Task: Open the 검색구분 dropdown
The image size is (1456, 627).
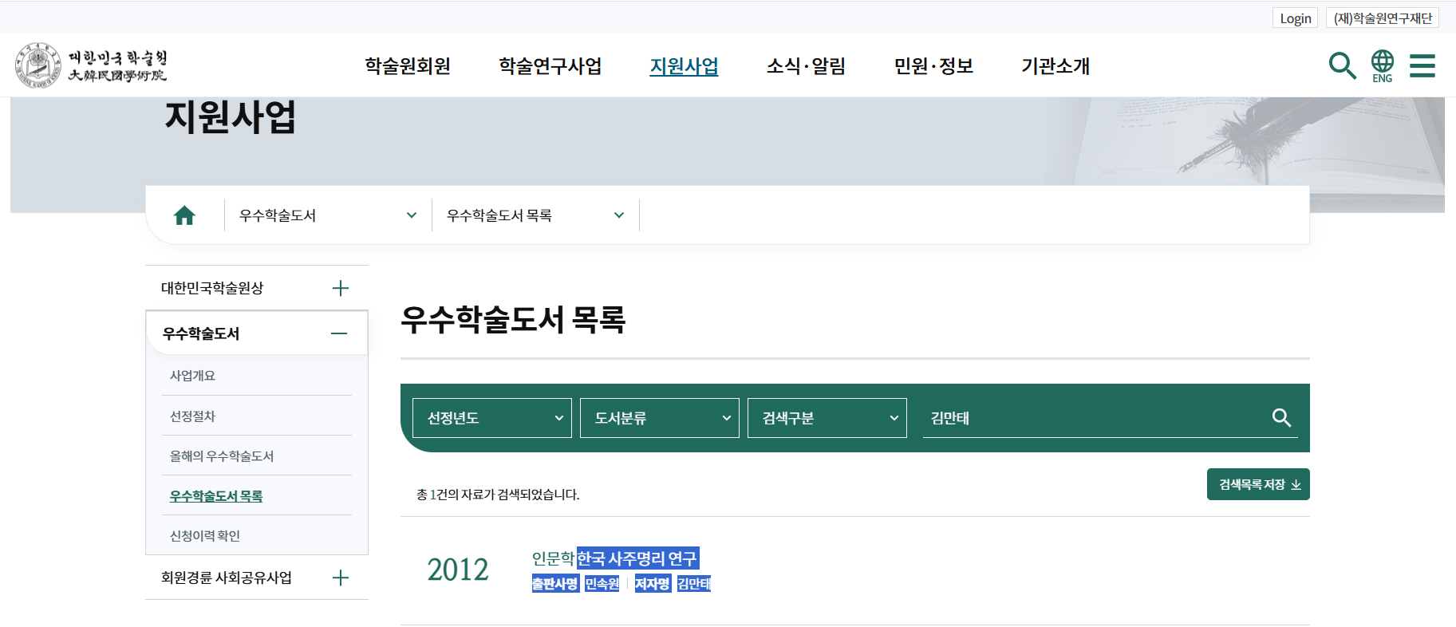Action: (x=827, y=418)
